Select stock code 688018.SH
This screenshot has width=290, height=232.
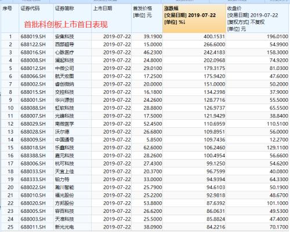[33, 148]
